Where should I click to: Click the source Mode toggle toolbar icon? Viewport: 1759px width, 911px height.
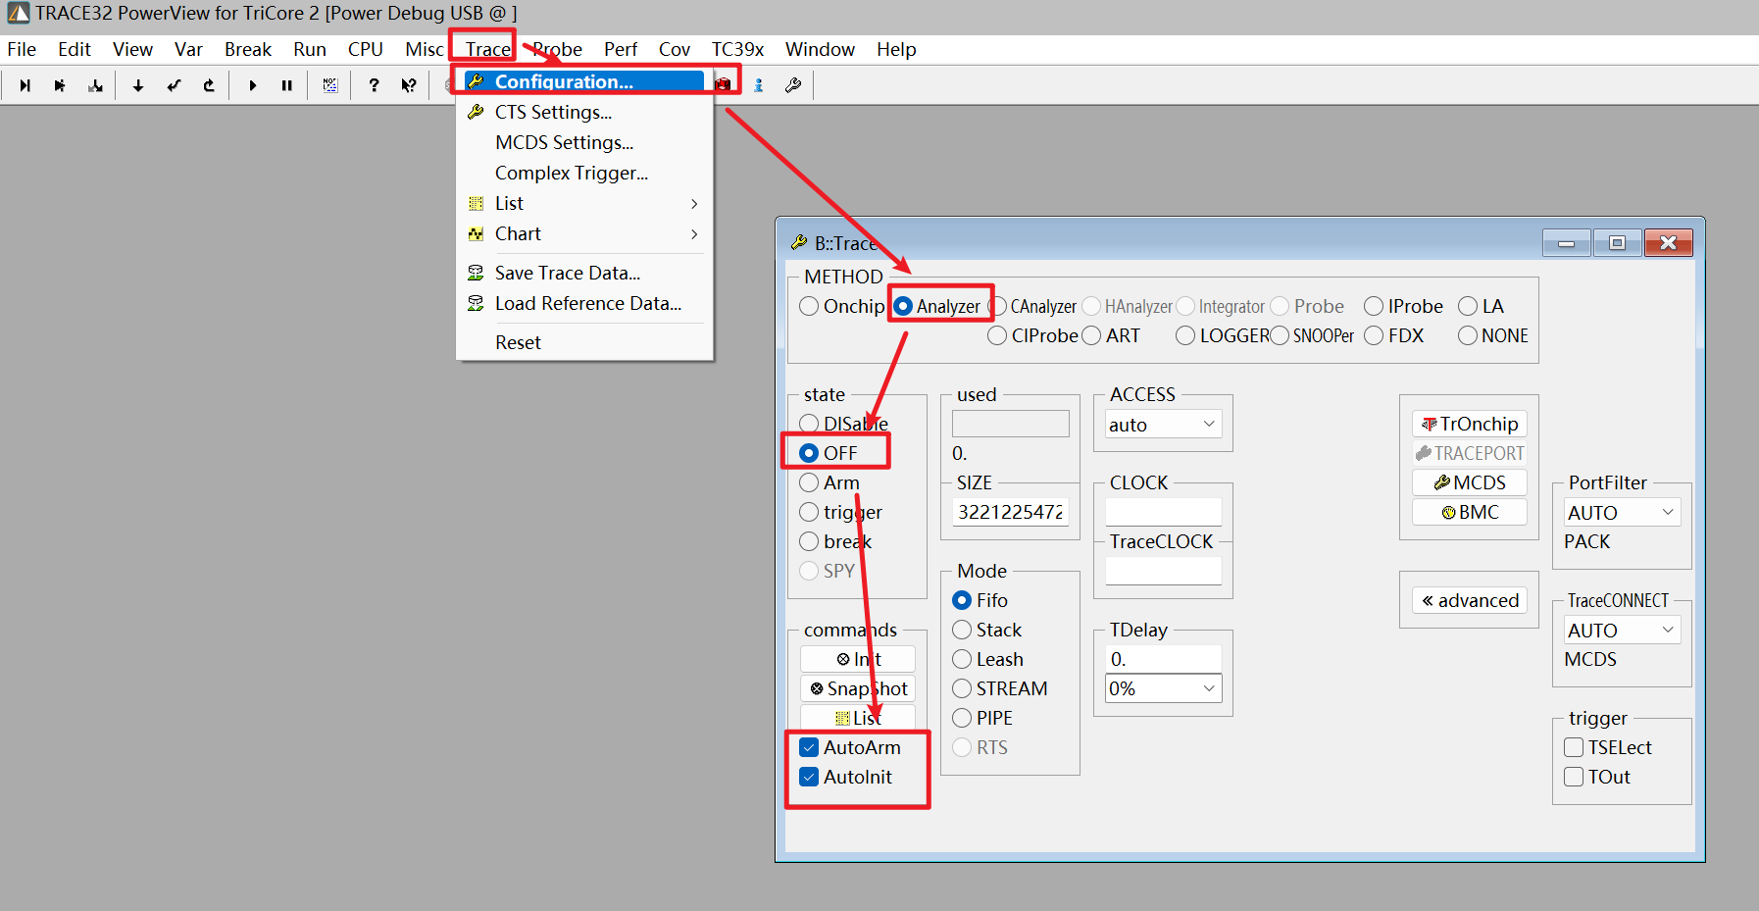coord(330,85)
